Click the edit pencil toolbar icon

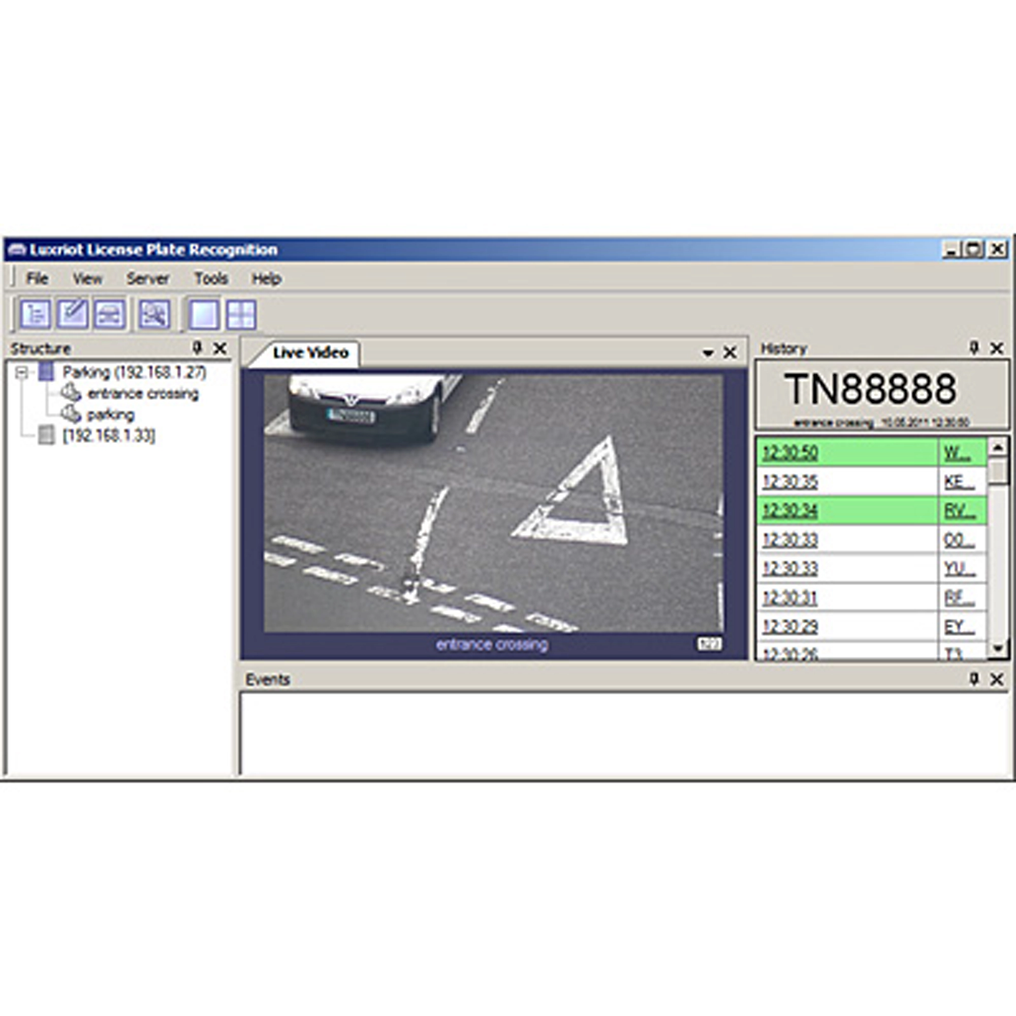pyautogui.click(x=73, y=314)
